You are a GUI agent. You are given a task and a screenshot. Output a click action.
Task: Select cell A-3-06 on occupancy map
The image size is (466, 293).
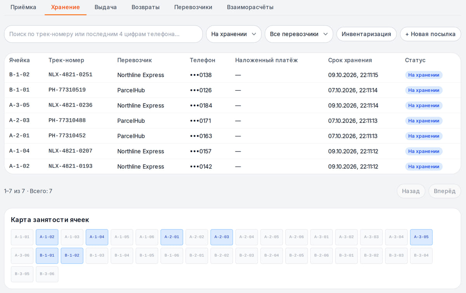pos(22,256)
